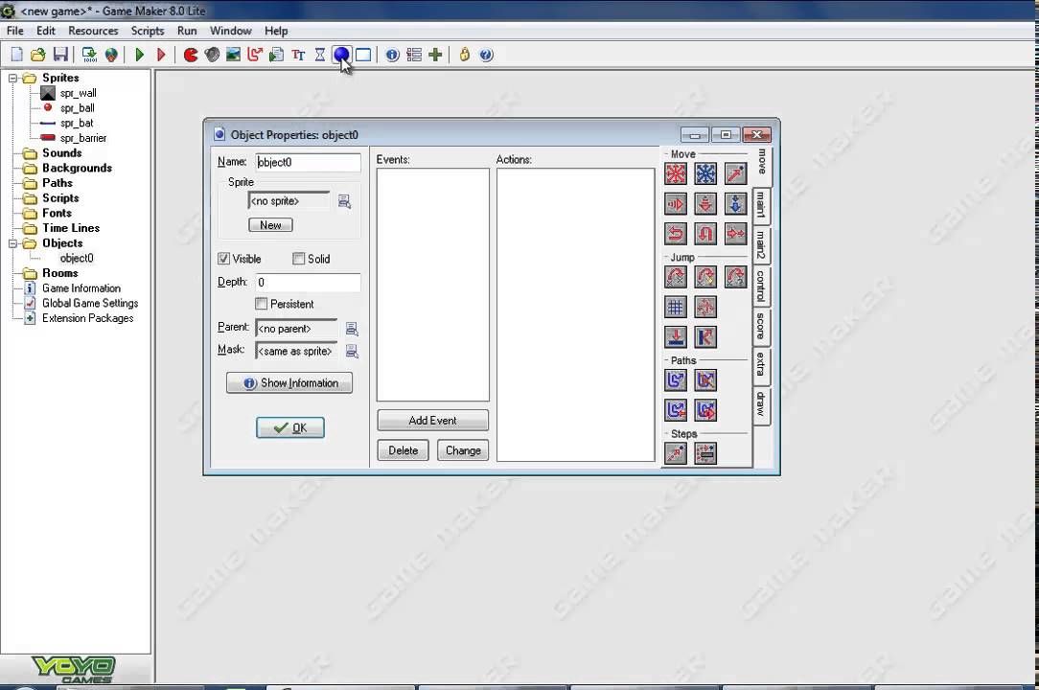Create a script from the toolbar

(277, 55)
